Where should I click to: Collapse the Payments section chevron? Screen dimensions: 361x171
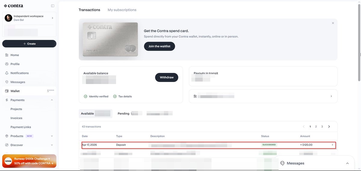[52, 100]
